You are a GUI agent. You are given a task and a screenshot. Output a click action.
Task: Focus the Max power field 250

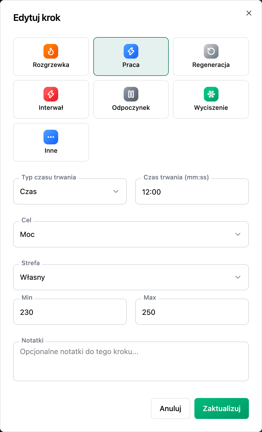pyautogui.click(x=192, y=312)
